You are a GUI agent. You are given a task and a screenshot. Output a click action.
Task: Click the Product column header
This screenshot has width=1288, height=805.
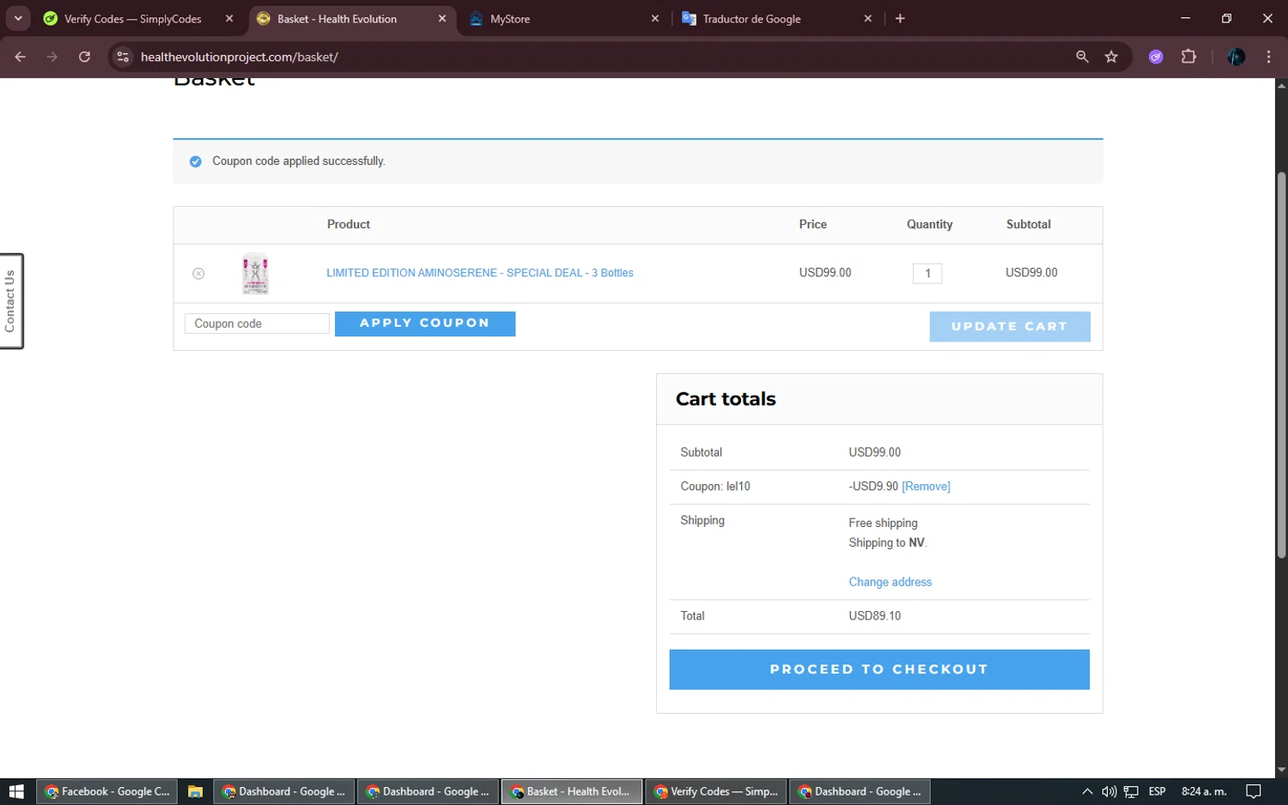349,224
